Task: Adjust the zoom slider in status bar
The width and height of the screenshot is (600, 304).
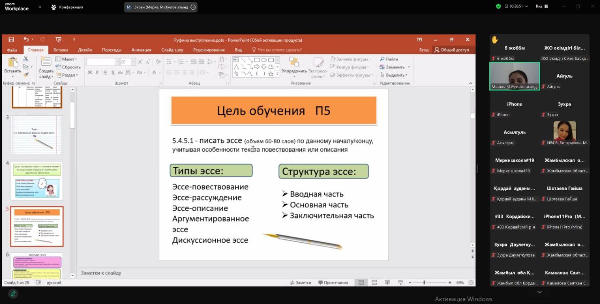Action: point(424,282)
